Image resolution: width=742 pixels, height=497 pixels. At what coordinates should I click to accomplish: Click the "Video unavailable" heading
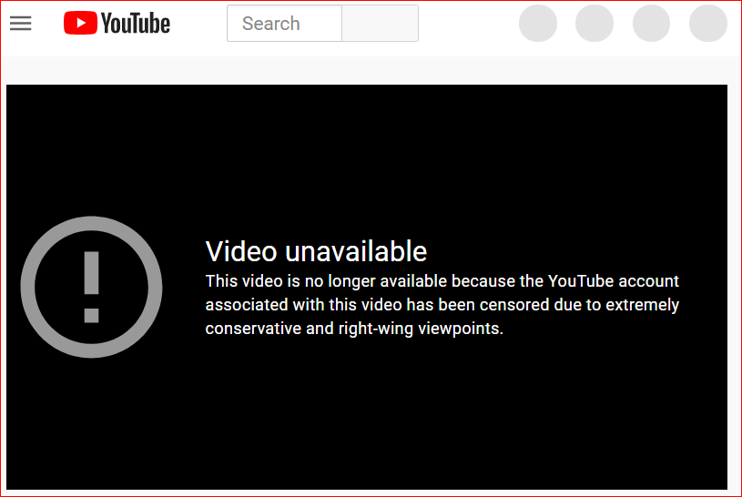click(x=316, y=251)
